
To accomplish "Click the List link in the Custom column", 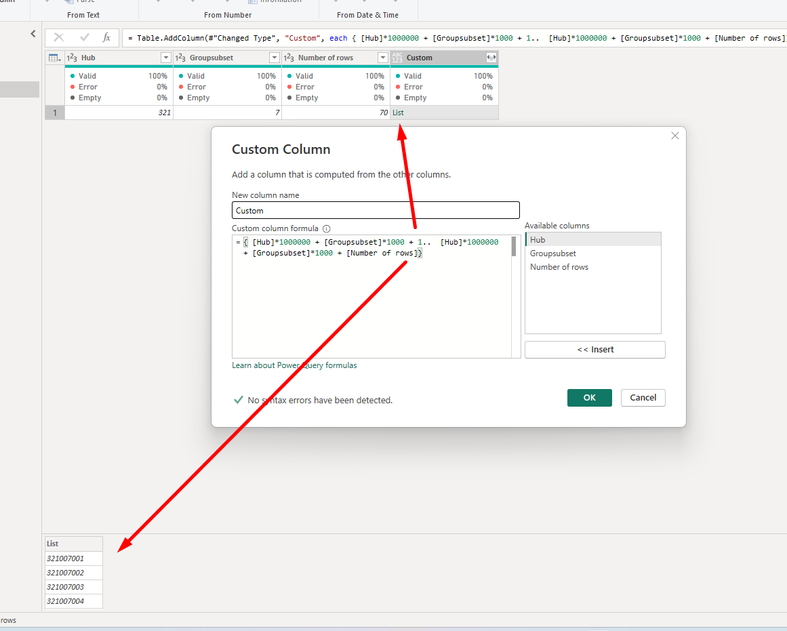I will [398, 113].
